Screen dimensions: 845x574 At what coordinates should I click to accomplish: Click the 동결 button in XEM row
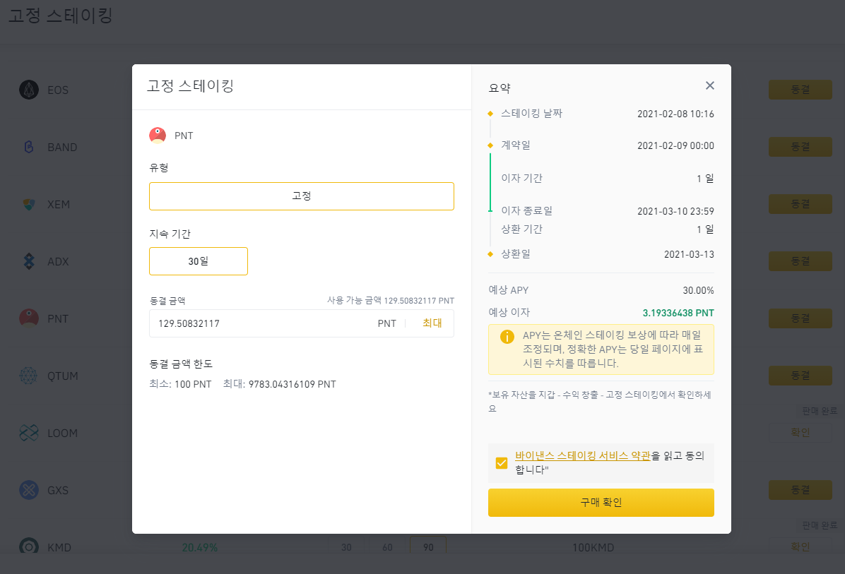800,203
